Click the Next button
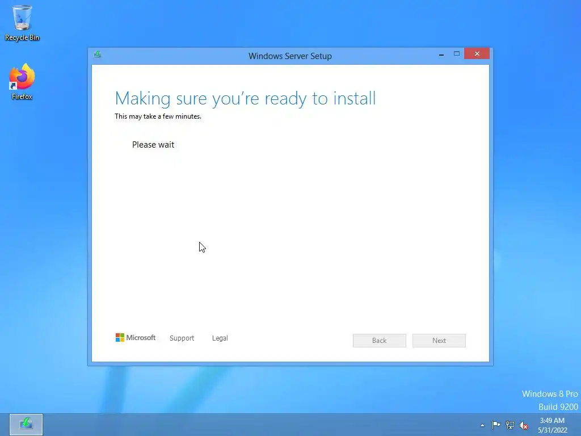This screenshot has height=436, width=581. click(439, 341)
